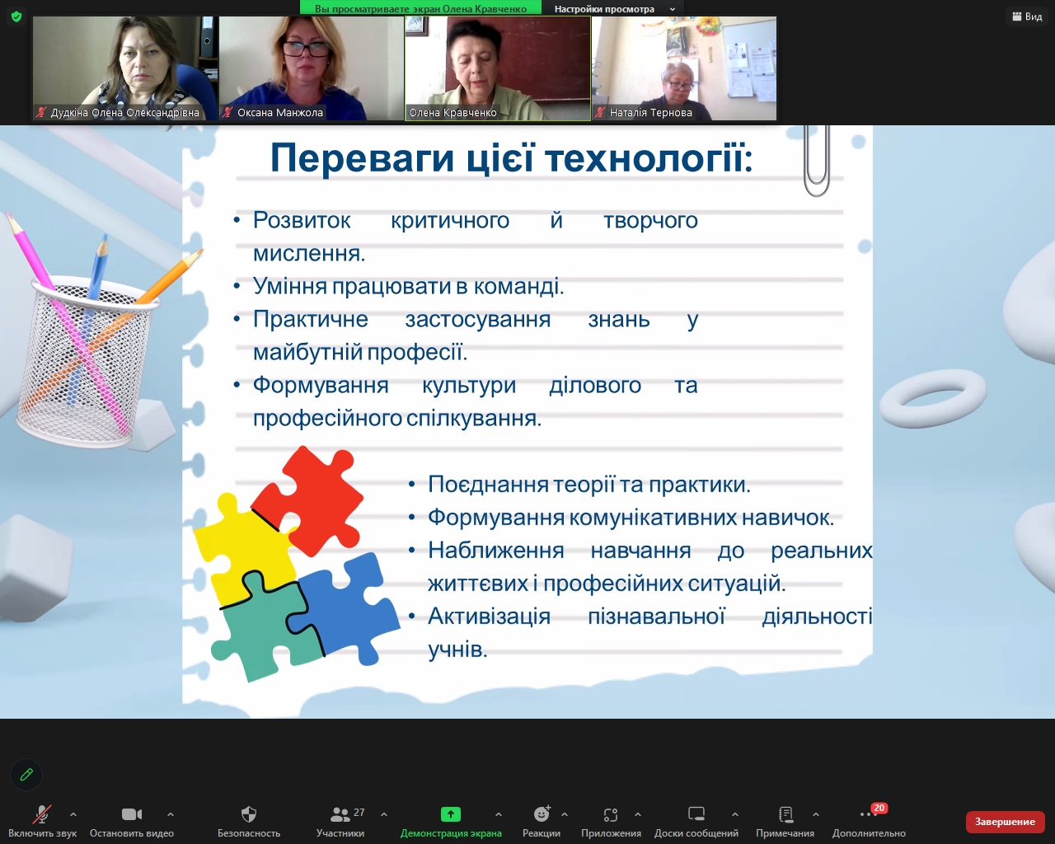
Task: Expand sharing options arrow beside Демонстрация экрана
Action: pyautogui.click(x=498, y=814)
